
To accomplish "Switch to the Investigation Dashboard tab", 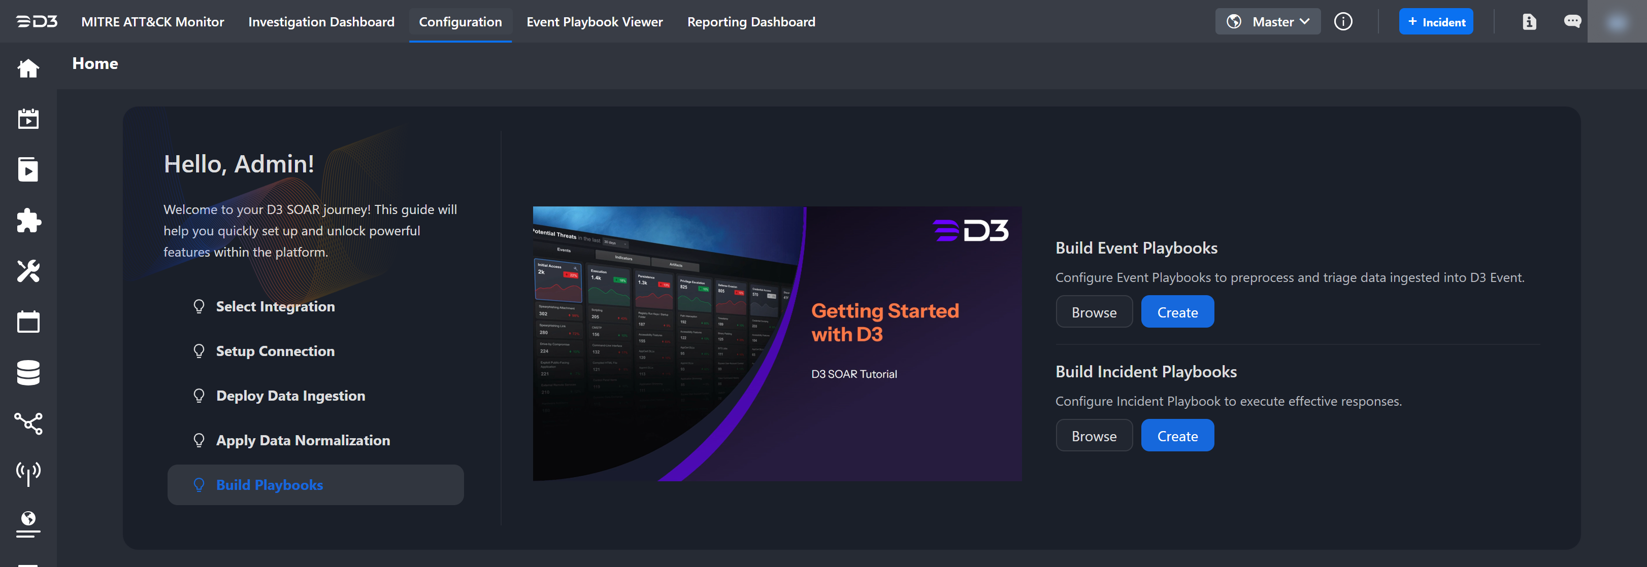I will [x=321, y=22].
